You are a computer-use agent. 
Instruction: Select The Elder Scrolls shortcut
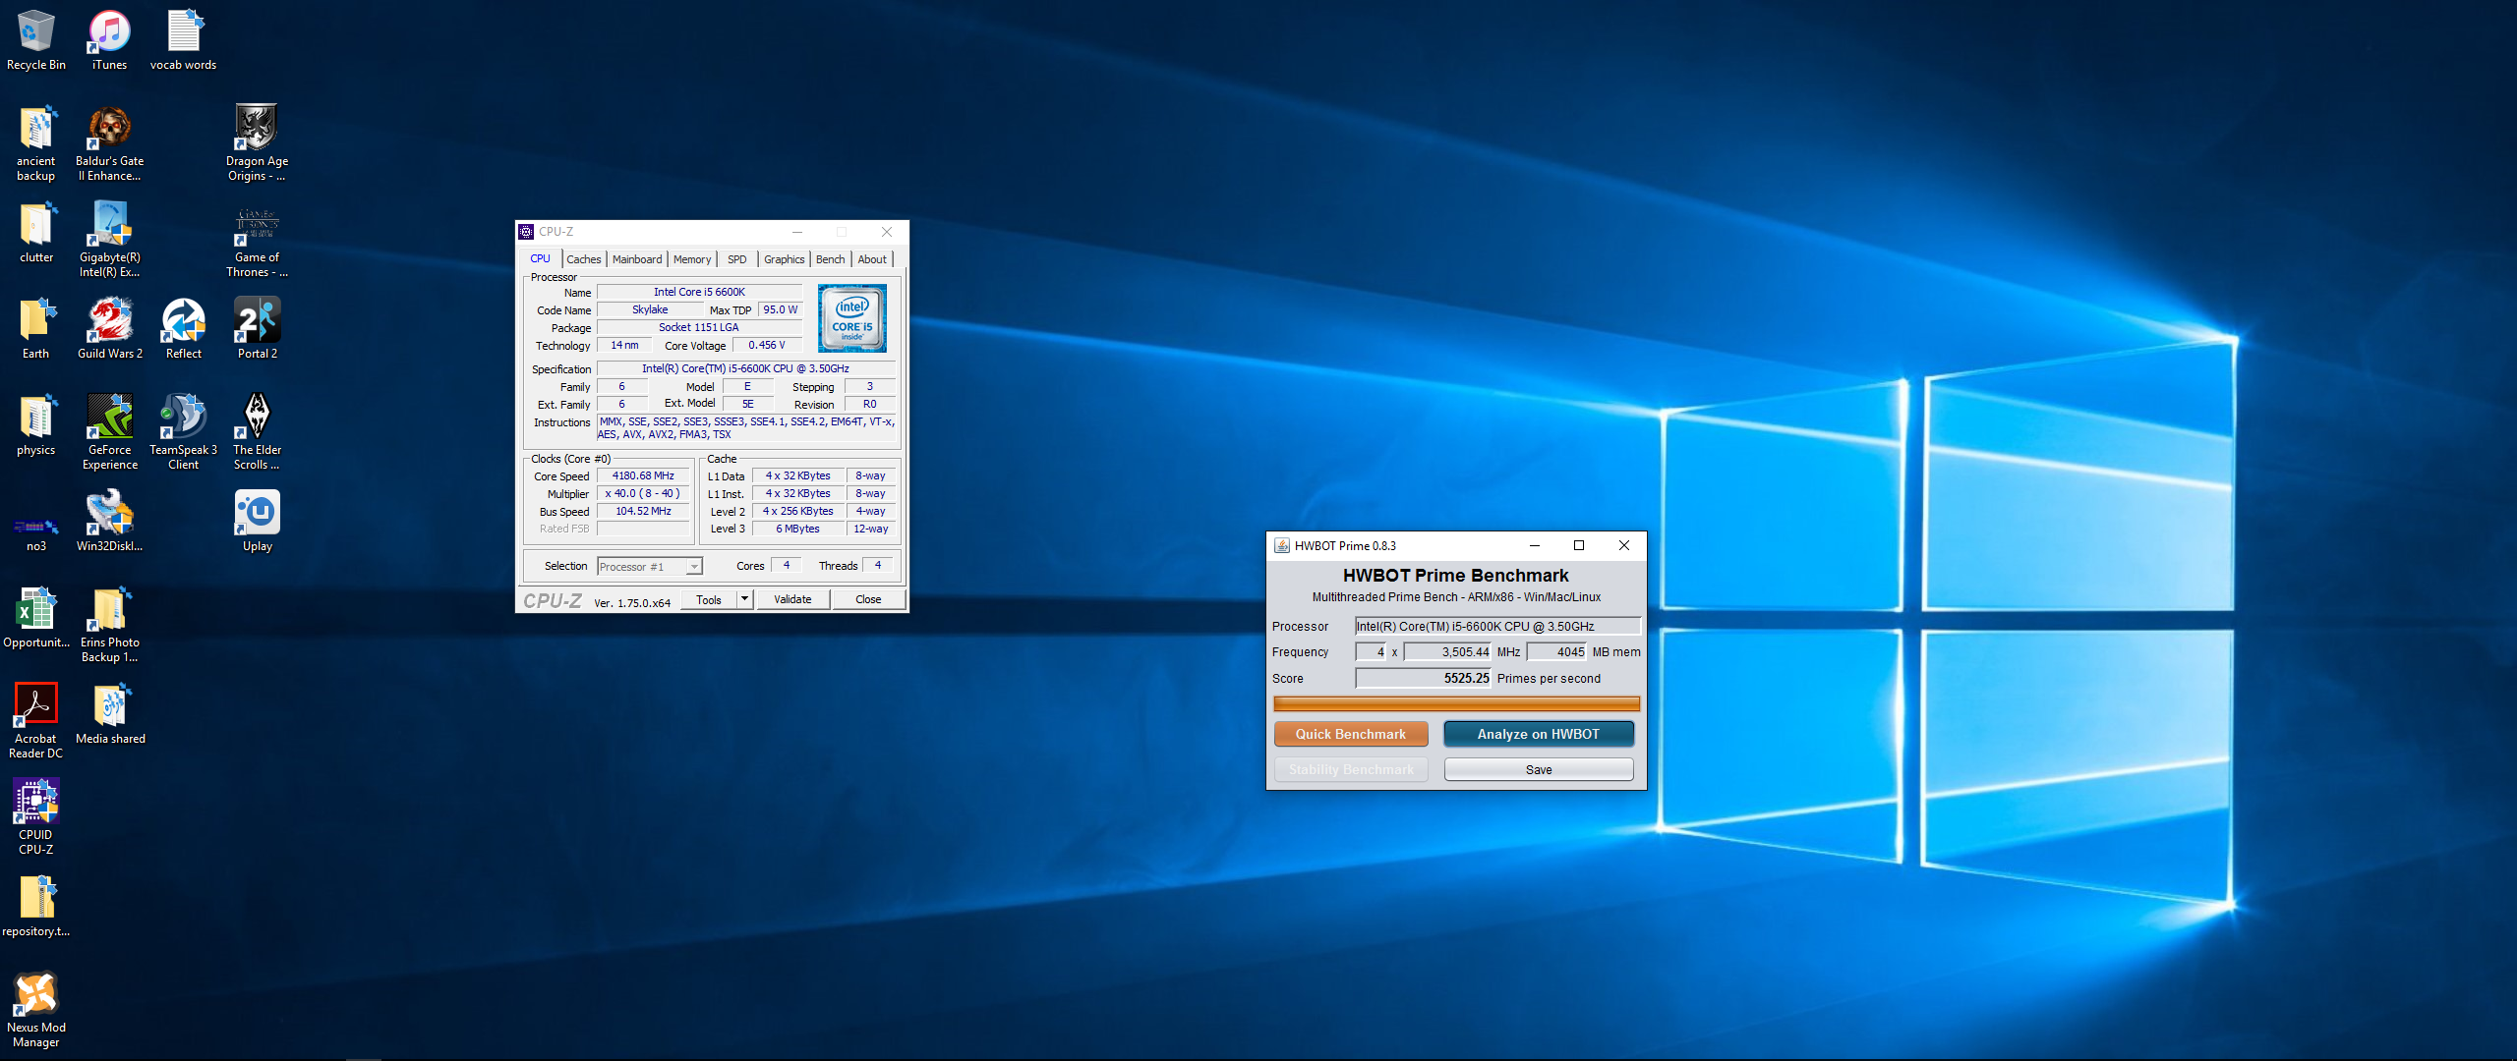[x=257, y=431]
